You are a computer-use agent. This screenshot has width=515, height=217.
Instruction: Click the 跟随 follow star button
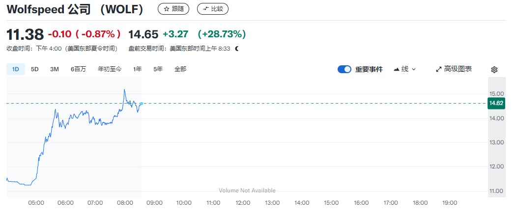(x=173, y=9)
